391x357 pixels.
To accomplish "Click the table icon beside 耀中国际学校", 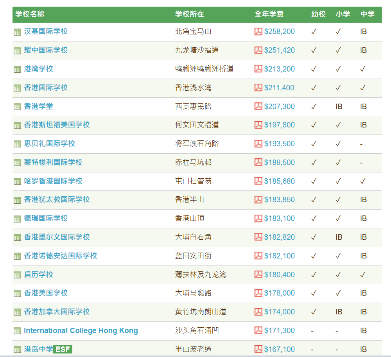I will pyautogui.click(x=17, y=51).
